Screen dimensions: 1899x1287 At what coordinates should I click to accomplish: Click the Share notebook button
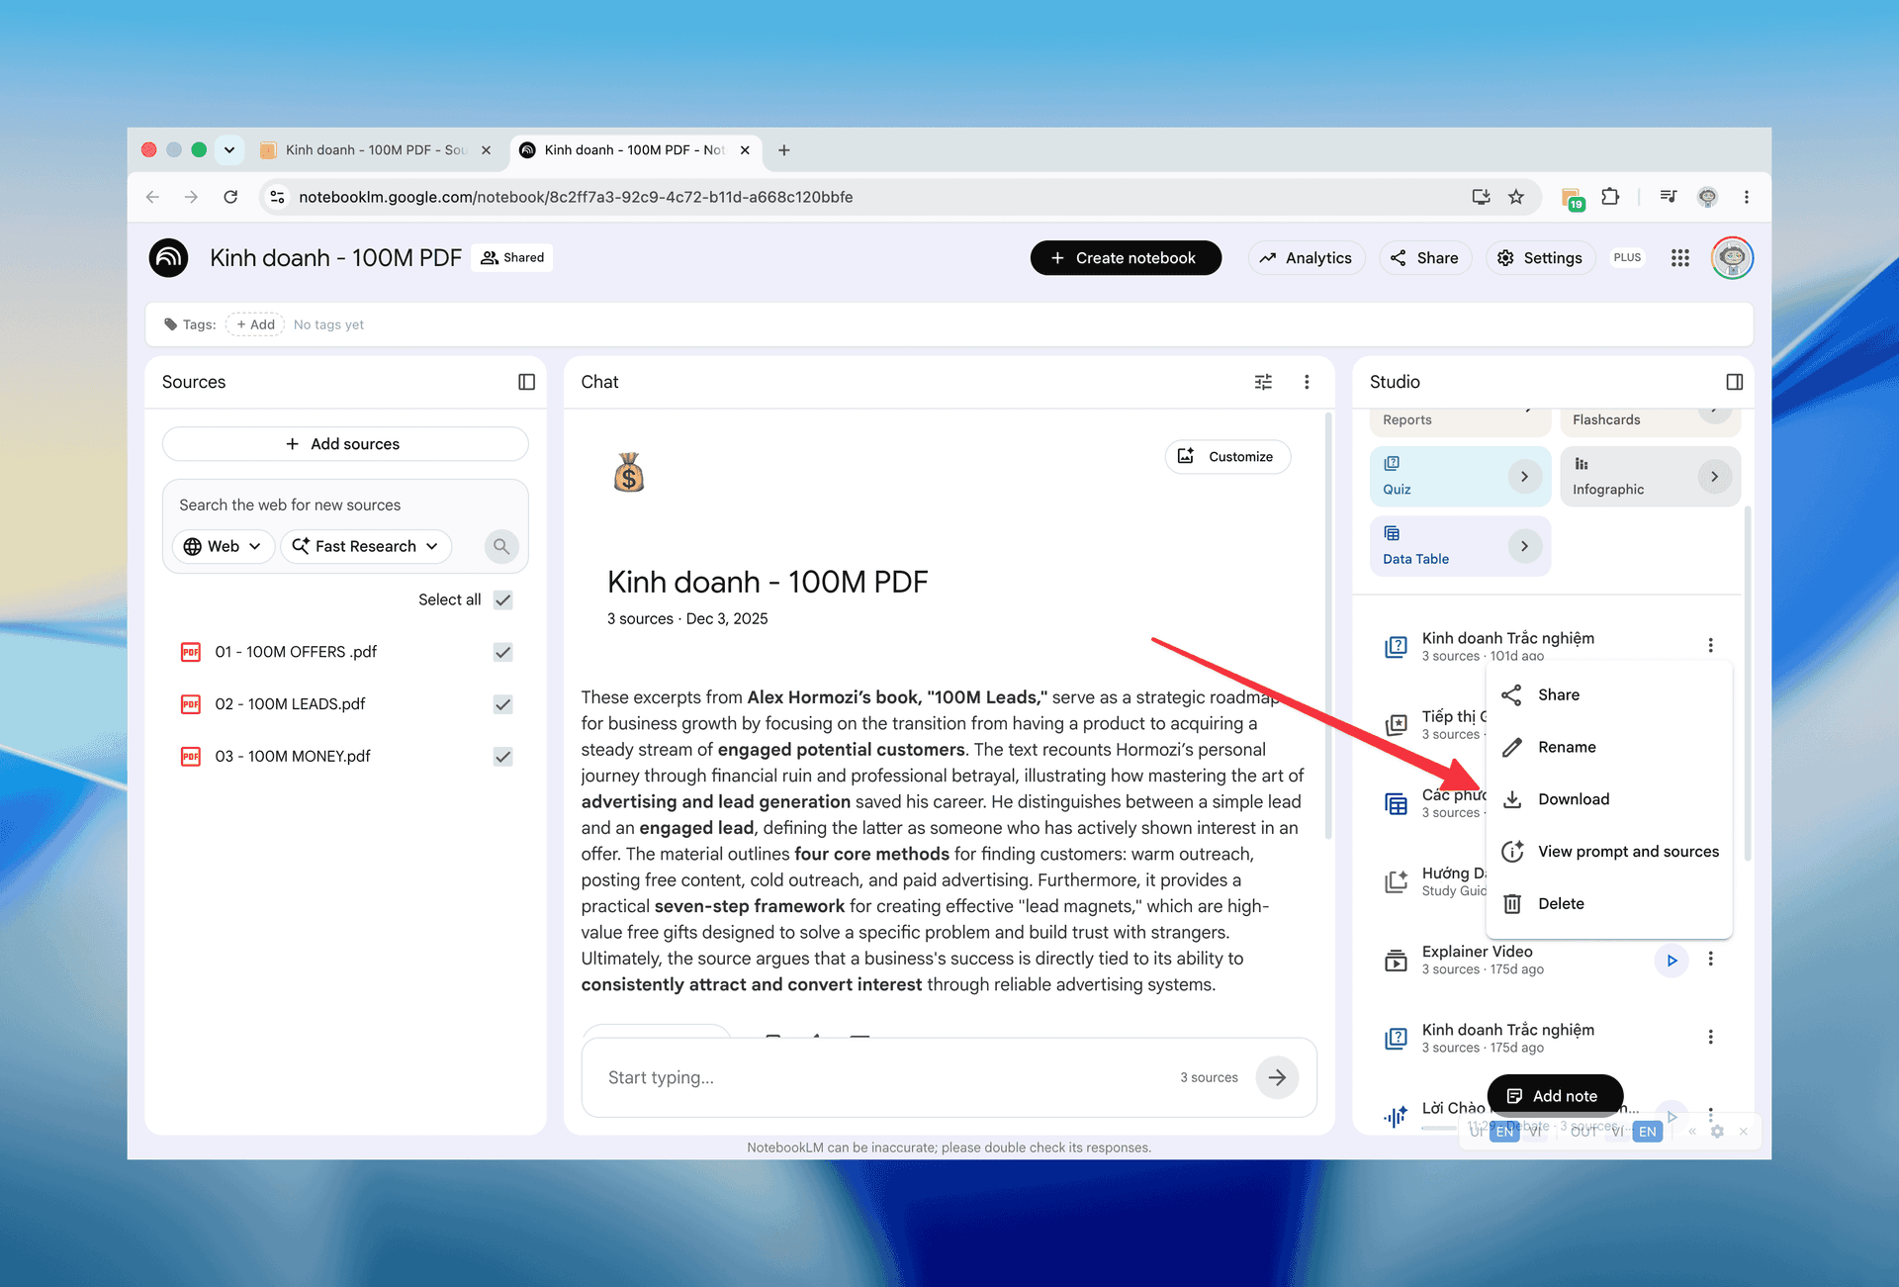(1425, 258)
